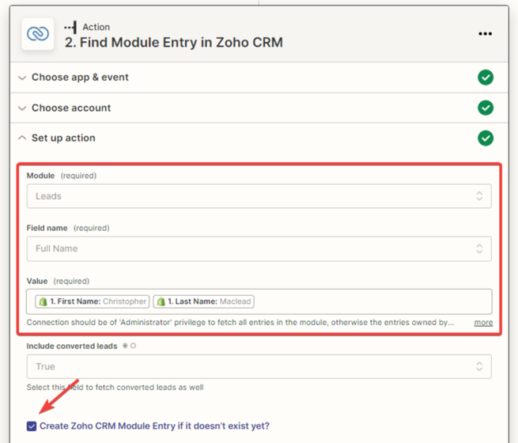
Task: Click the Action step type icon
Action: click(70, 27)
